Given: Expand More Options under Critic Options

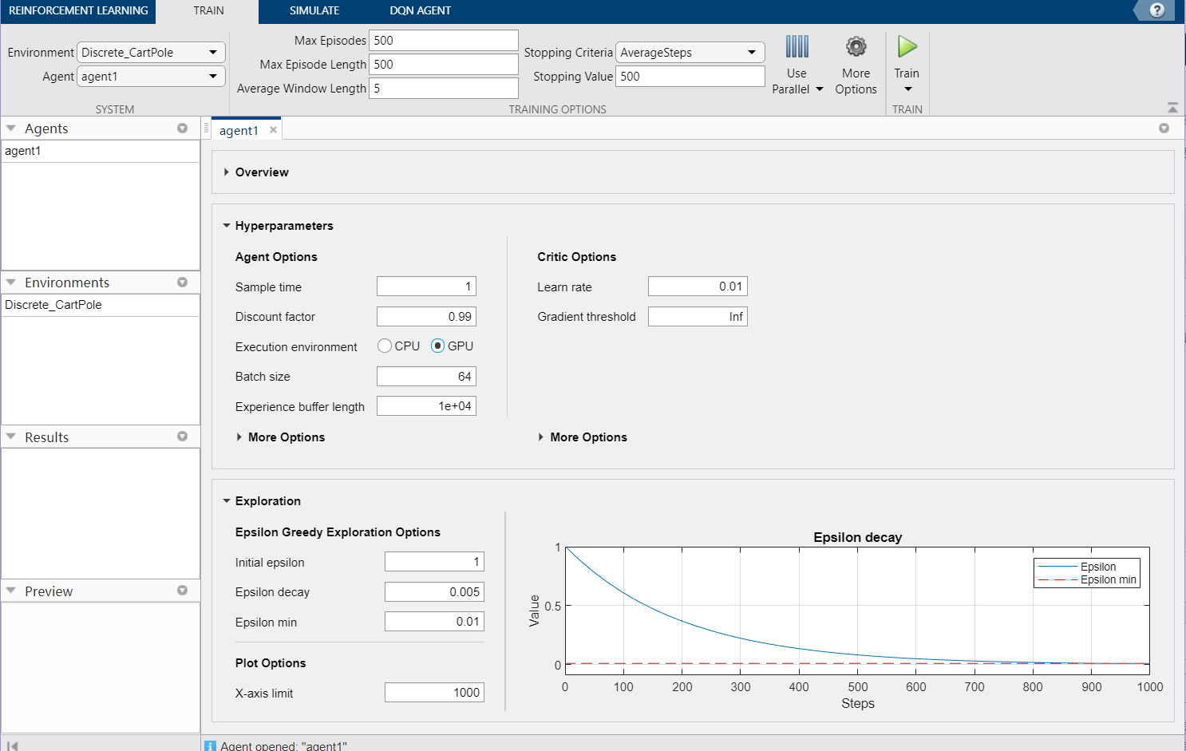Looking at the screenshot, I should pos(541,437).
